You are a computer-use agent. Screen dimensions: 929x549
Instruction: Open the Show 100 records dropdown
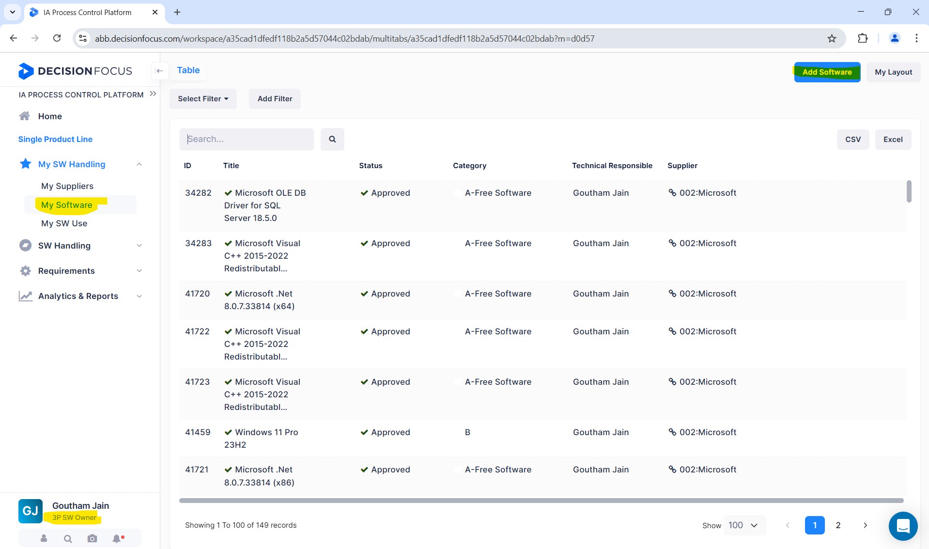coord(744,525)
